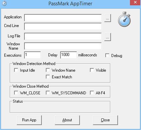The height and width of the screenshot is (130, 141).
Task: Check WM_CLOSE close method
Action: 16,93
